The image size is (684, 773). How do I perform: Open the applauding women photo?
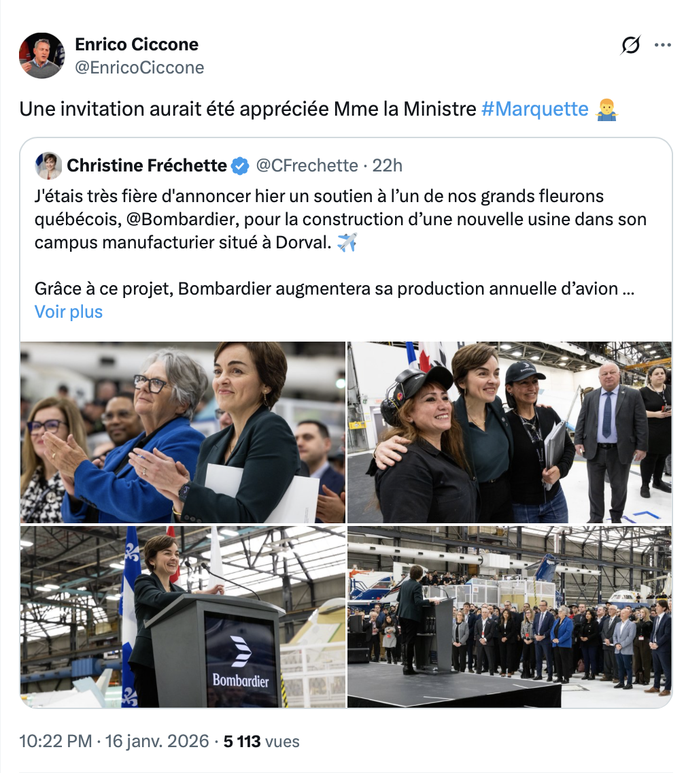[x=183, y=432]
